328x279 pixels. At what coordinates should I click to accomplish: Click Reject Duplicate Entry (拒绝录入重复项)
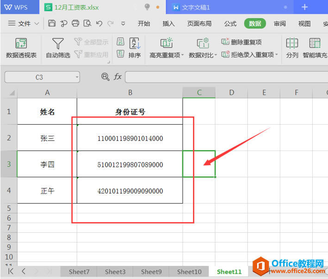point(248,55)
